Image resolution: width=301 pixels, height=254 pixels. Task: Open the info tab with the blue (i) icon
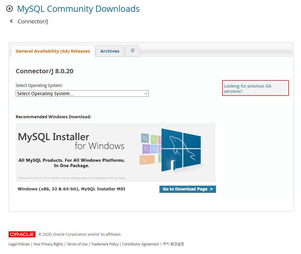tap(132, 50)
